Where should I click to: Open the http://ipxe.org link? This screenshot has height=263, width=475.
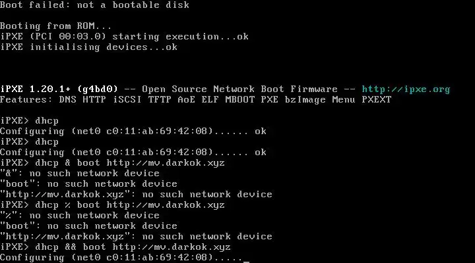[406, 89]
